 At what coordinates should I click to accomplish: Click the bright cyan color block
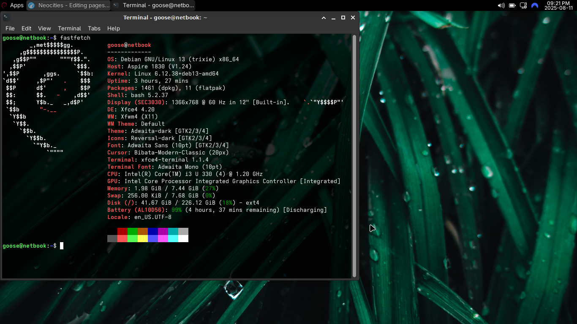tap(173, 238)
